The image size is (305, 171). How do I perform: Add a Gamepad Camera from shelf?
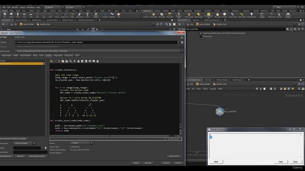[288, 15]
